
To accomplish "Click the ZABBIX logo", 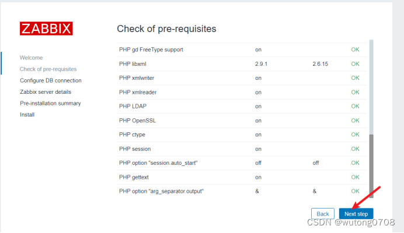I will tap(46, 29).
